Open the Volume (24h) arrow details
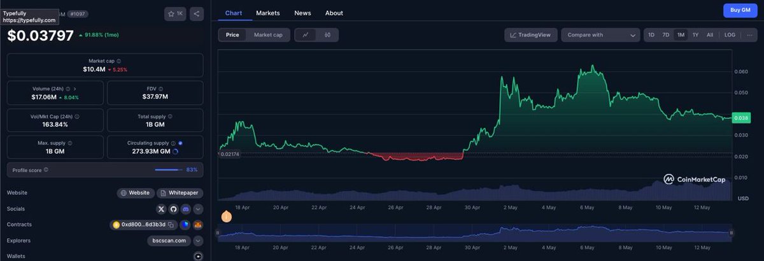This screenshot has height=261, width=764. pos(75,88)
